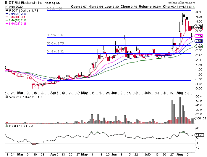
Task: Click the boxed 3.78 last-price axis tag
Action: (198, 26)
